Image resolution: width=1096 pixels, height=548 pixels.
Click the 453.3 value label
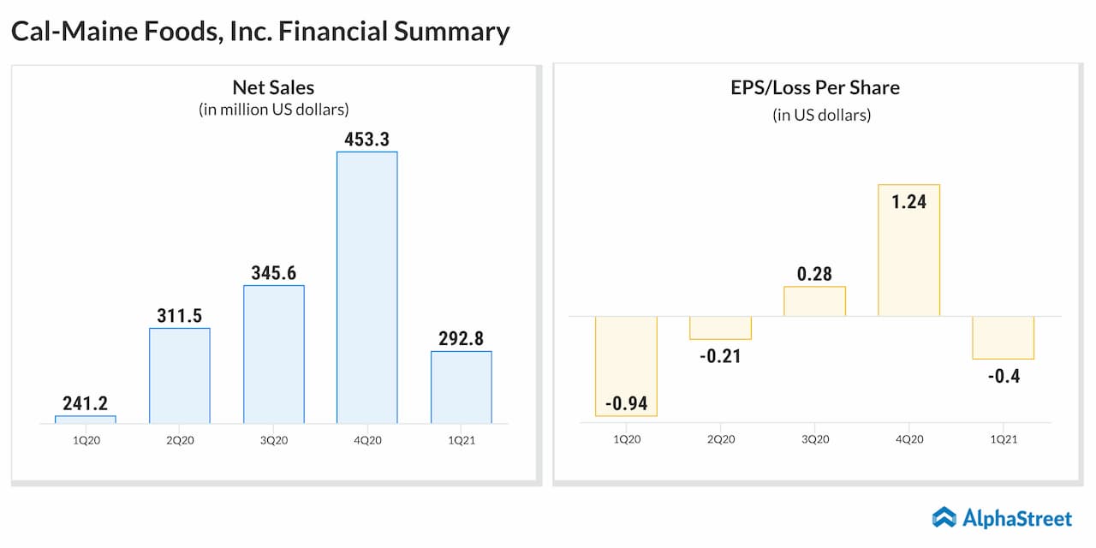[x=367, y=139]
